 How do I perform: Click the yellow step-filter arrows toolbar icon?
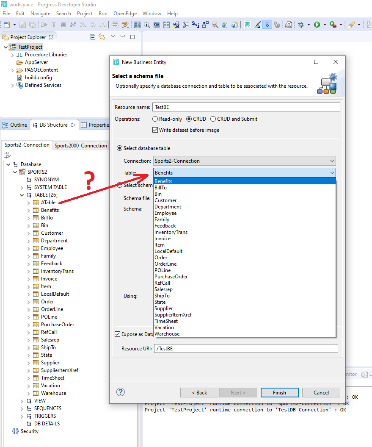coord(125,25)
